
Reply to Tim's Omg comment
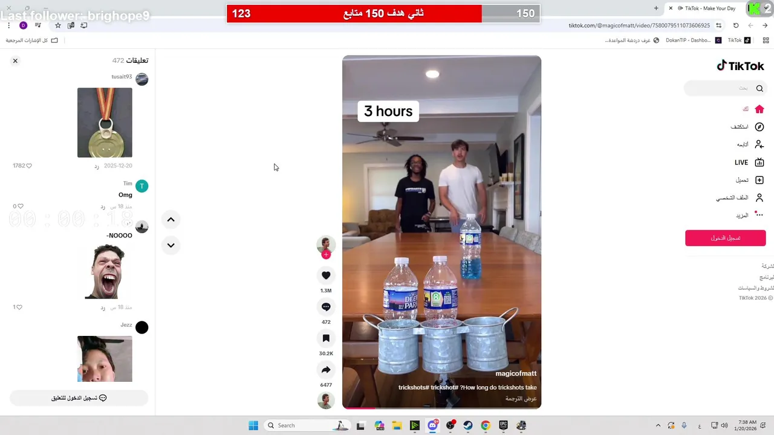click(x=103, y=207)
